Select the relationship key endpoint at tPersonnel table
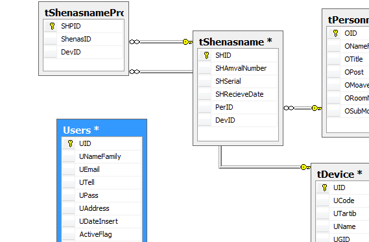The width and height of the screenshot is (369, 242). tap(316, 108)
